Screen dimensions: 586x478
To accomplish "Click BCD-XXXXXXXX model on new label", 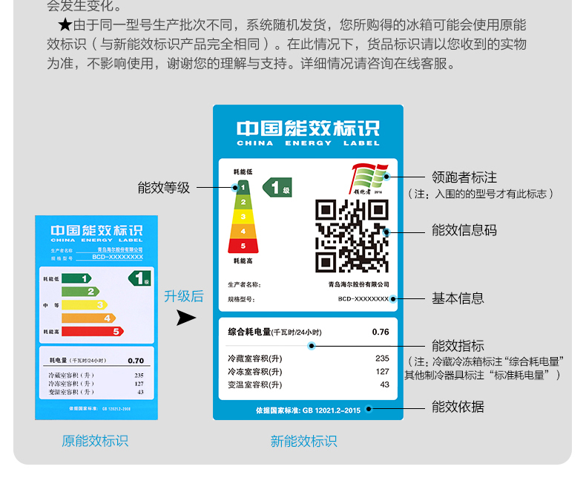I will click(363, 299).
